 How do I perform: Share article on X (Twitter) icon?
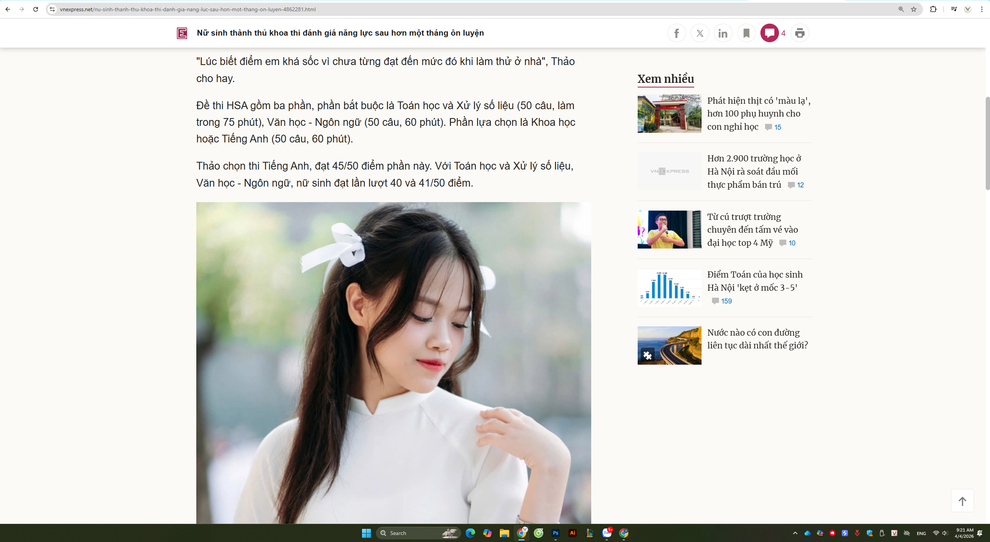700,33
